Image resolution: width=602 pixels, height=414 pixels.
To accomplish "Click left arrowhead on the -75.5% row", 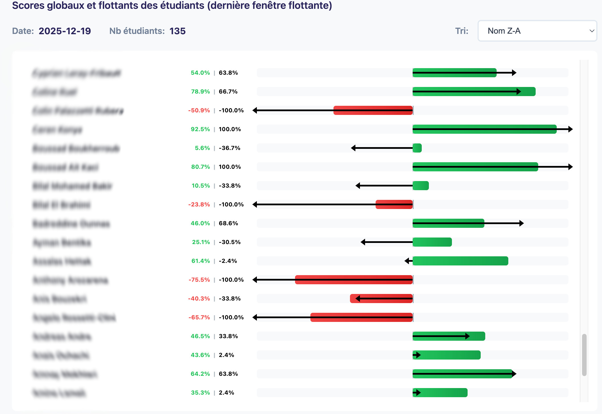I will tap(255, 280).
